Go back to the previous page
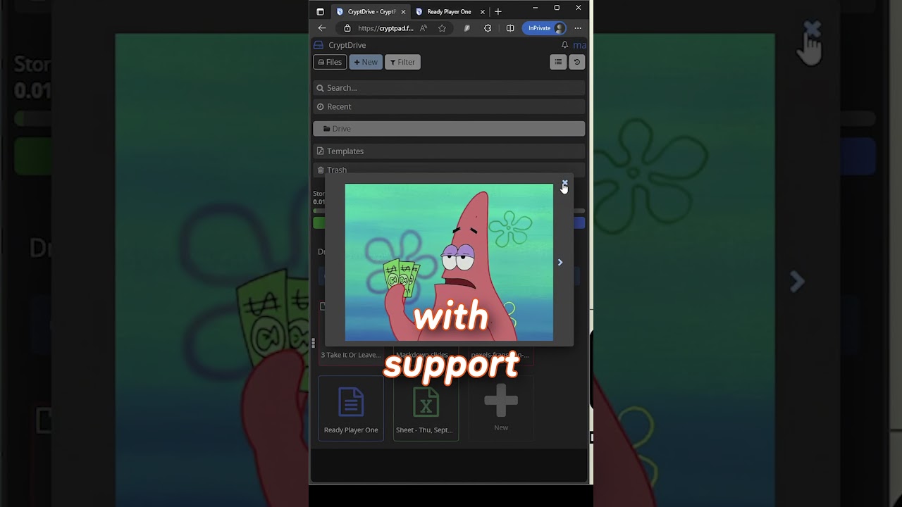The height and width of the screenshot is (507, 902). click(322, 28)
